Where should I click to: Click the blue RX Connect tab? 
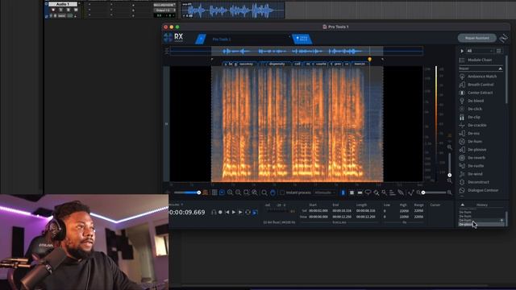[x=302, y=39]
